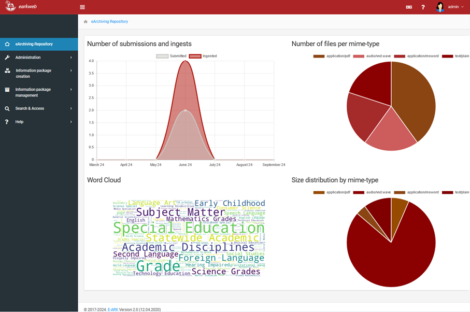The image size is (470, 312).
Task: Click the Information package management archive icon
Action: pyautogui.click(x=7, y=90)
